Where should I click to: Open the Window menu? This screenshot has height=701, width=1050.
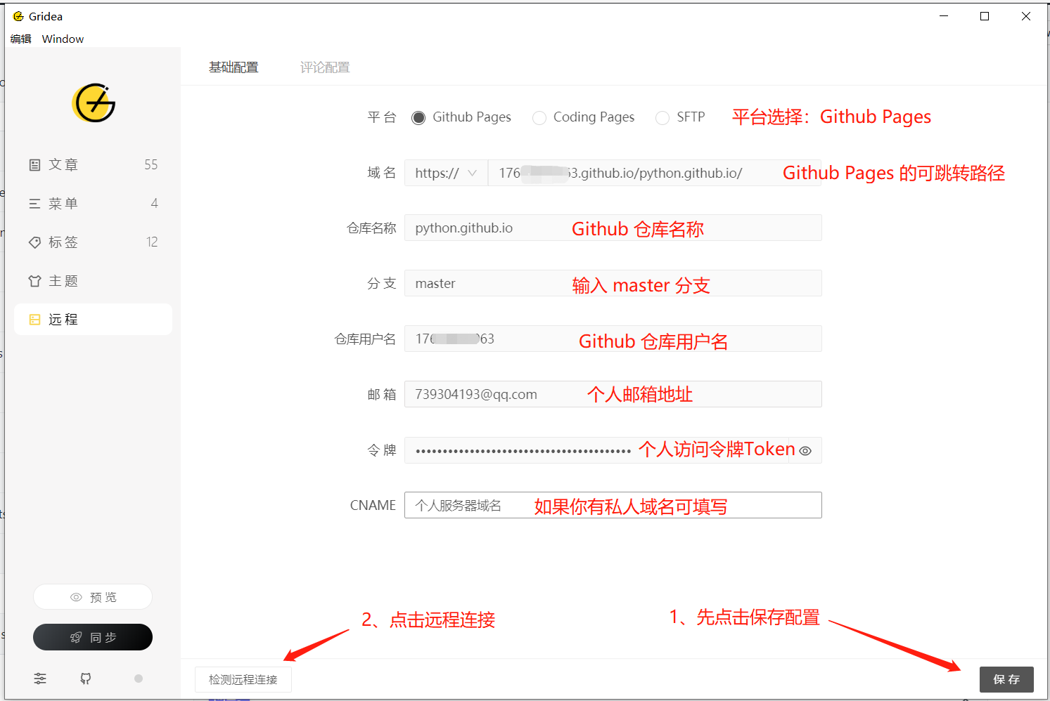63,39
